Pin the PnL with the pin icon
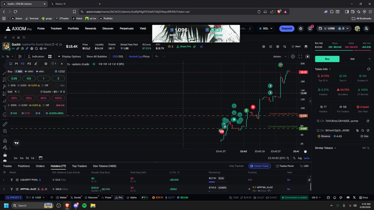The height and width of the screenshot is (210, 374). pos(194,46)
